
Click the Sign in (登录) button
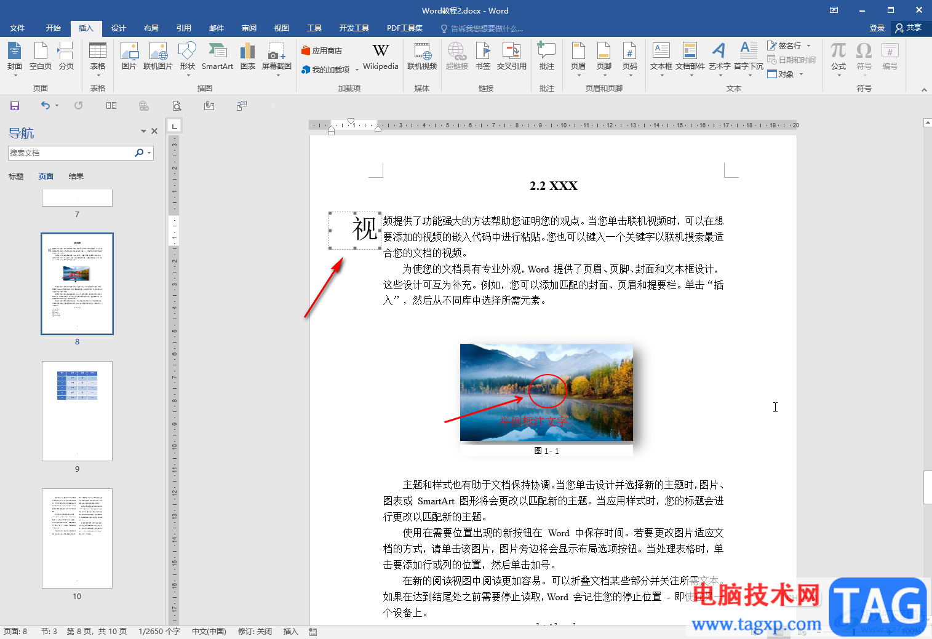point(877,28)
